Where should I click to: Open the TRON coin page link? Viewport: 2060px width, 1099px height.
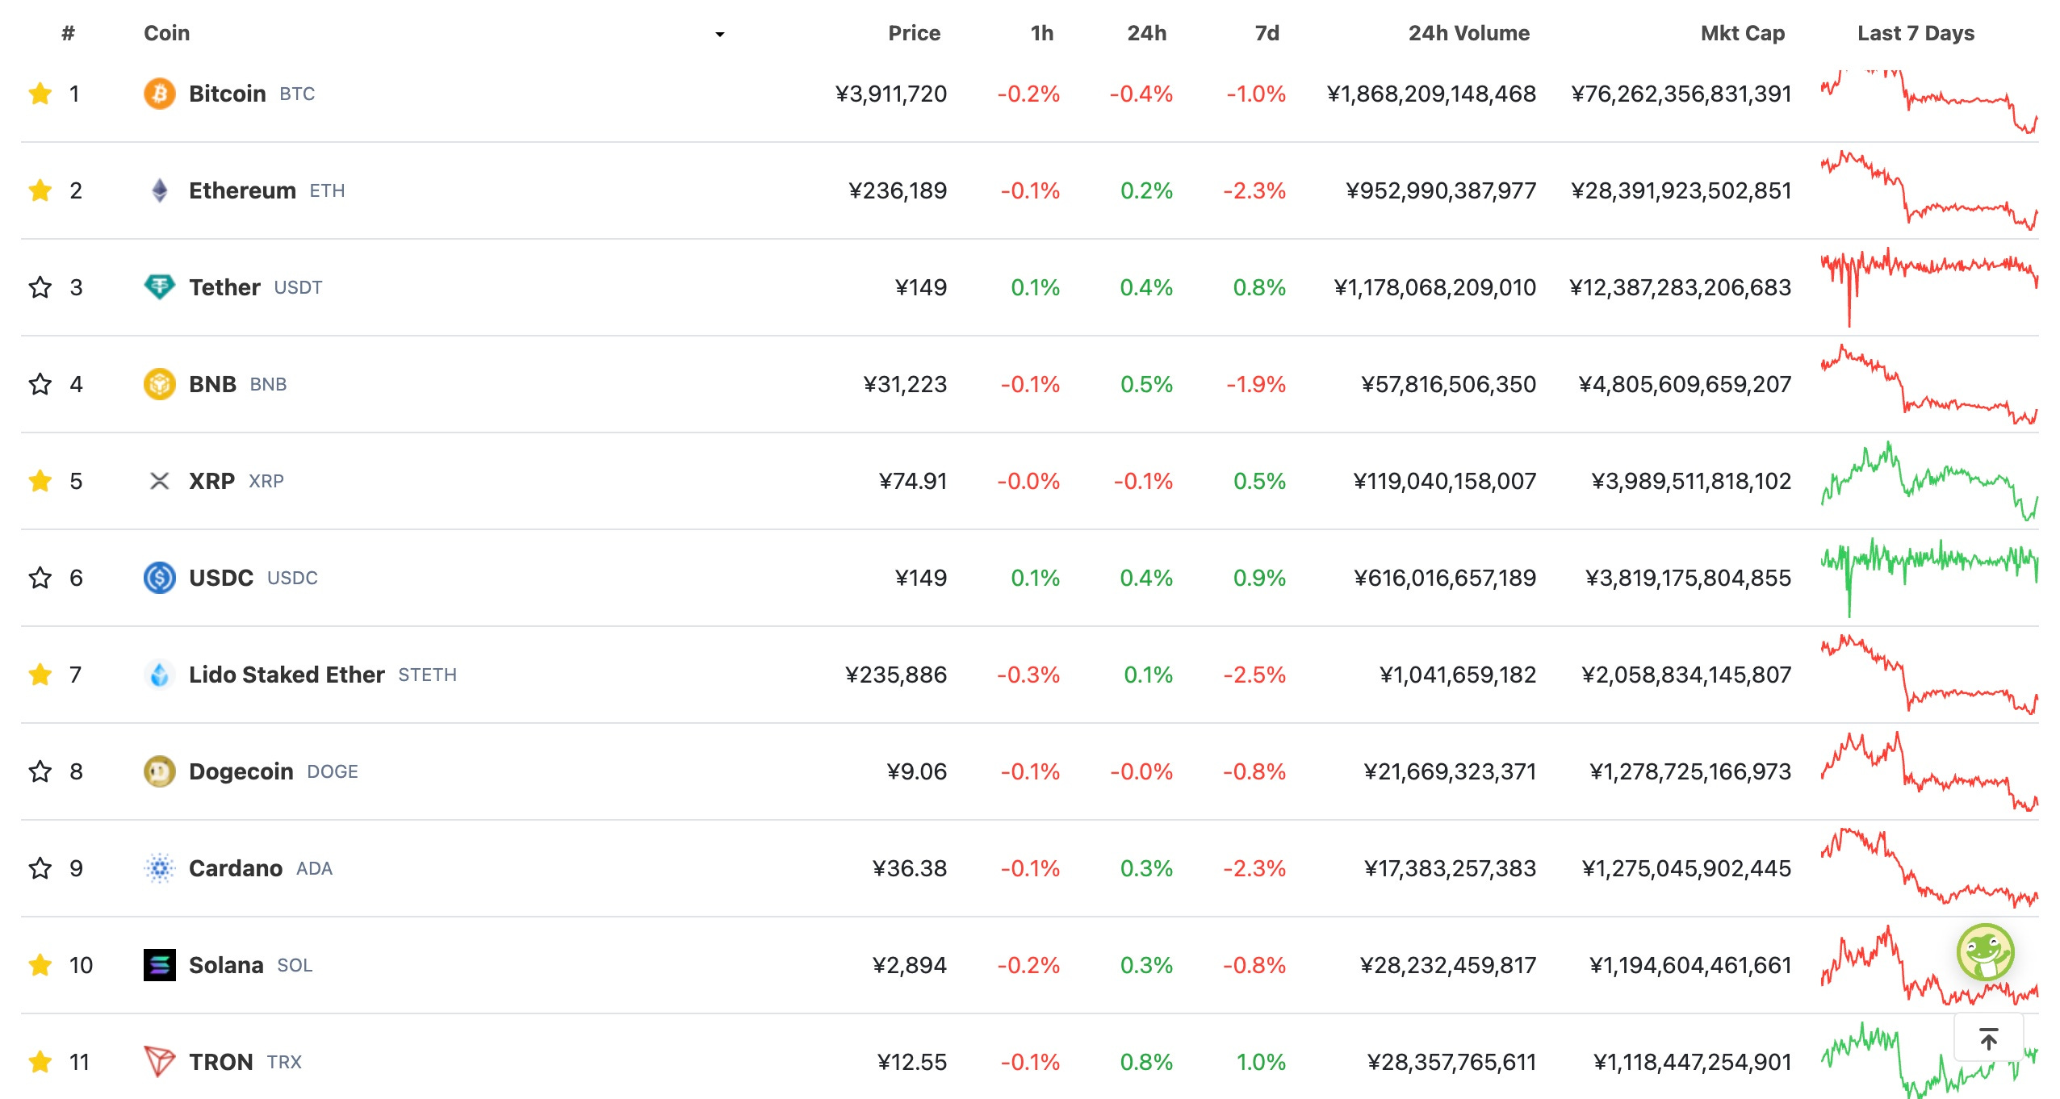coord(221,1062)
